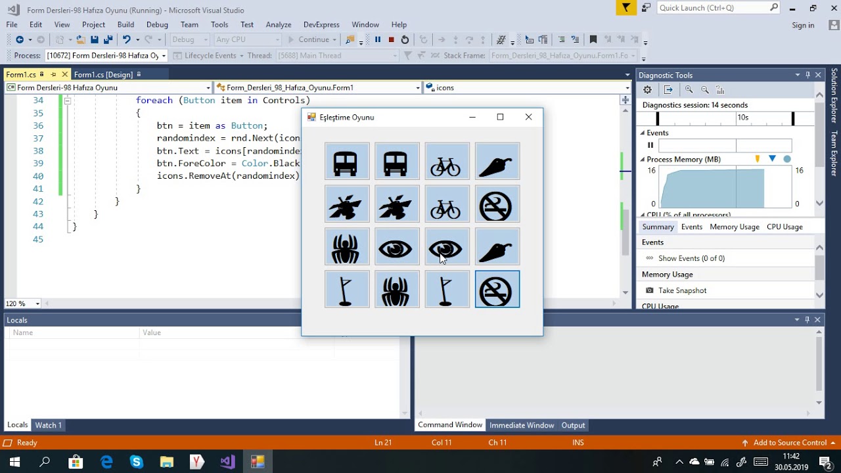Click the Save All icon
Screen dimensions: 841x473
108,39
